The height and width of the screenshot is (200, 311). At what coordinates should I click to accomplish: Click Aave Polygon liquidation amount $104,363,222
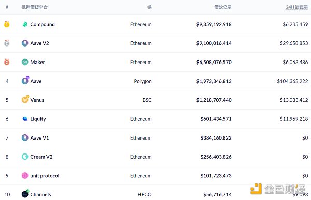292,81
